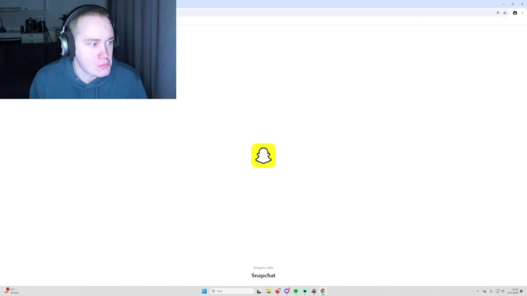Open the weather widget on the taskbar
The height and width of the screenshot is (296, 527).
click(12, 291)
